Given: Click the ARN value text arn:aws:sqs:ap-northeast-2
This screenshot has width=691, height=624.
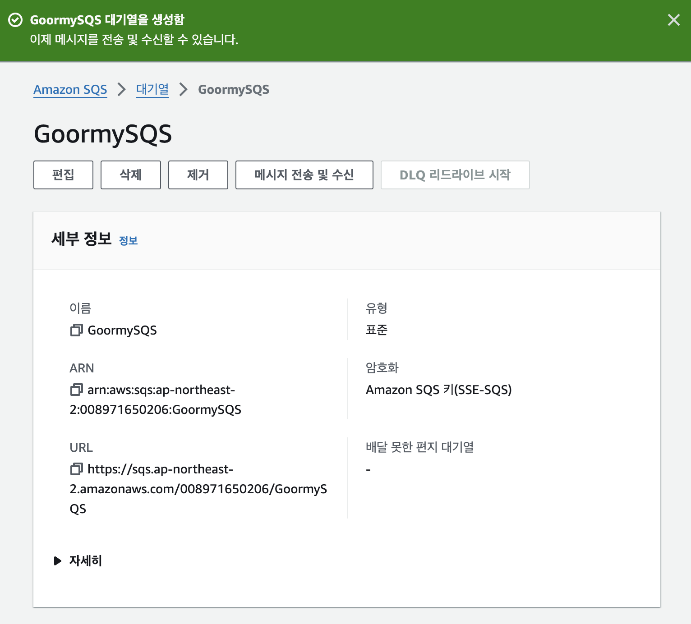Looking at the screenshot, I should (x=156, y=399).
